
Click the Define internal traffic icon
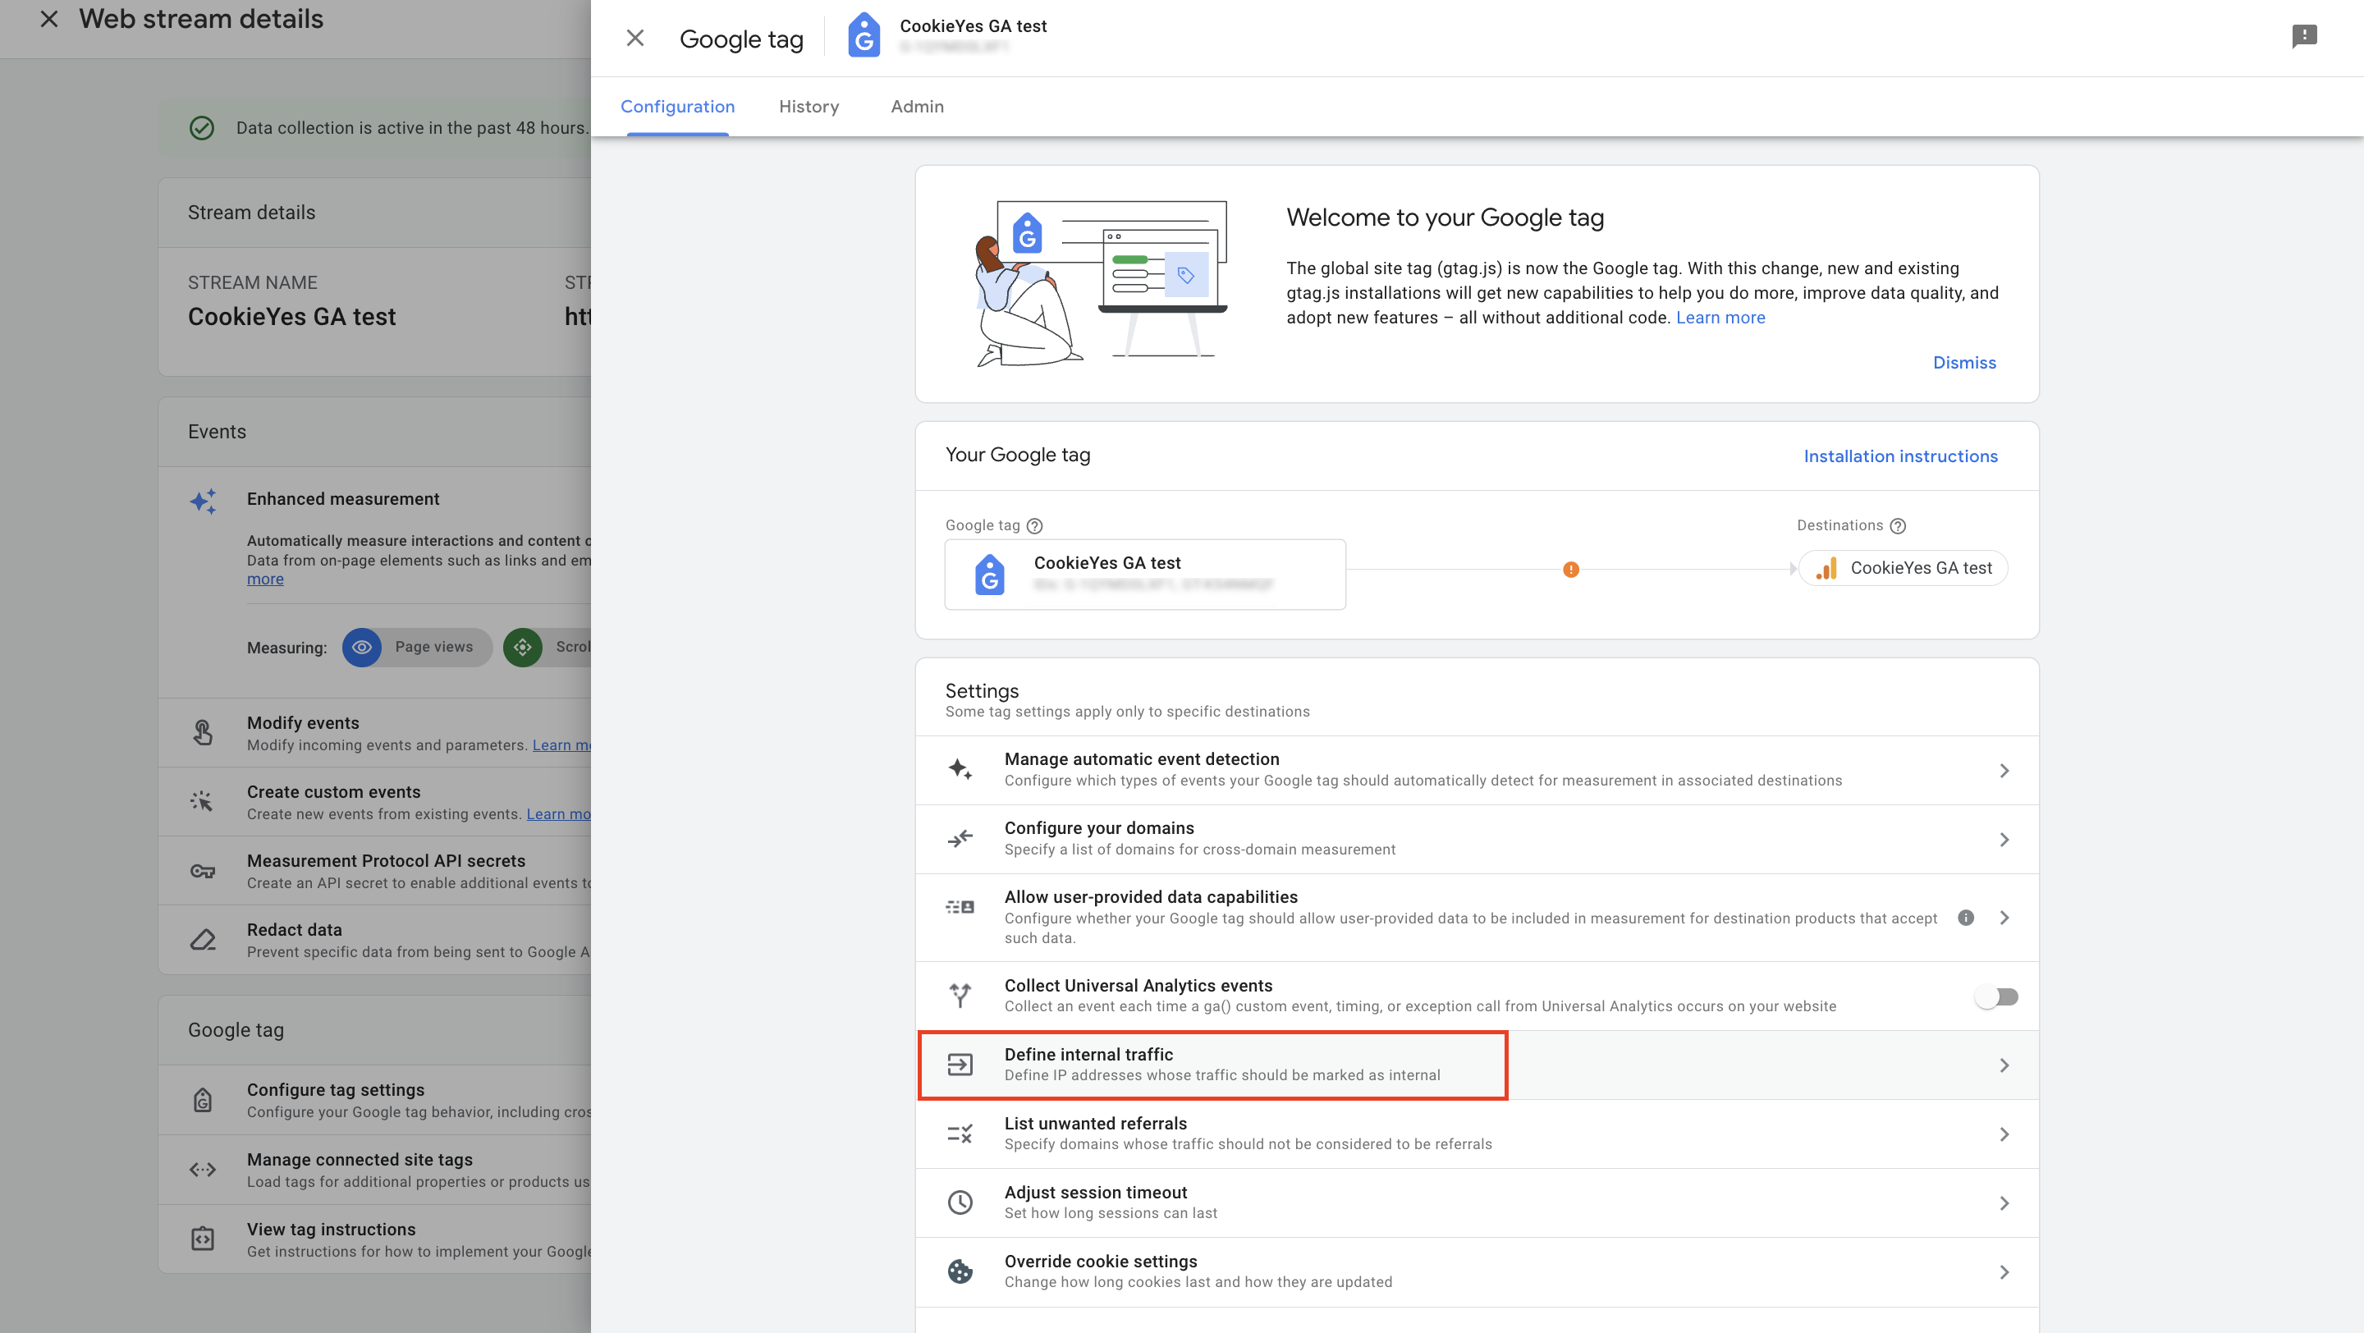coord(960,1065)
